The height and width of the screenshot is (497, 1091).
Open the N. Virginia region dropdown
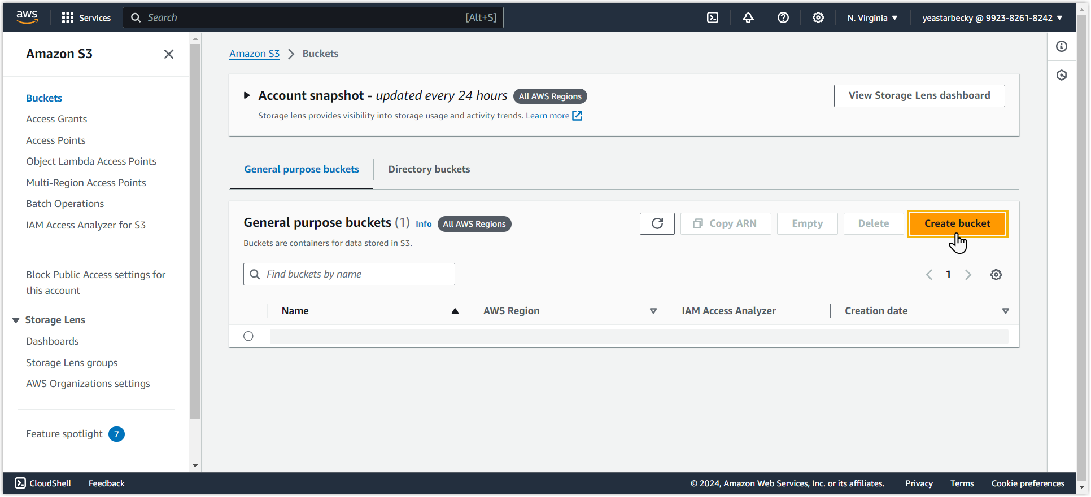pyautogui.click(x=872, y=18)
